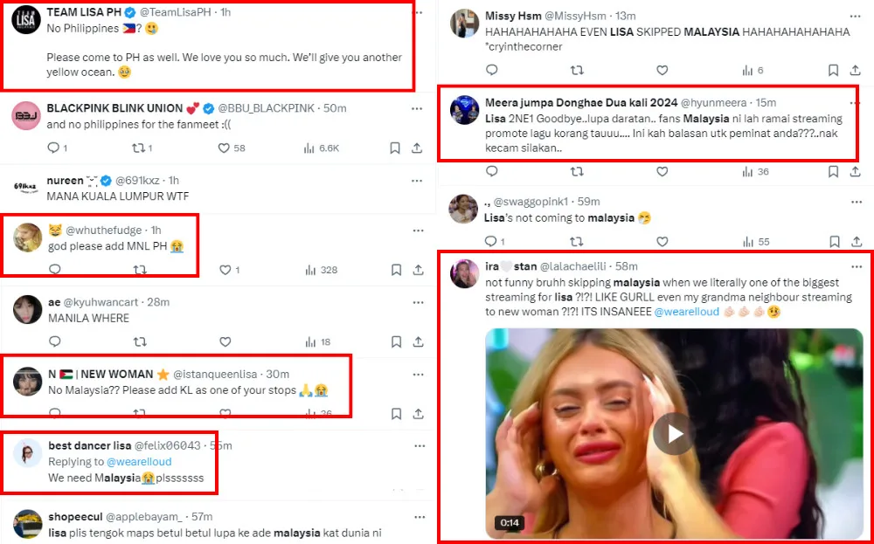The image size is (874, 544).
Task: Bookmark the BLACKPINK BLINK UNION tweet
Action: [395, 148]
